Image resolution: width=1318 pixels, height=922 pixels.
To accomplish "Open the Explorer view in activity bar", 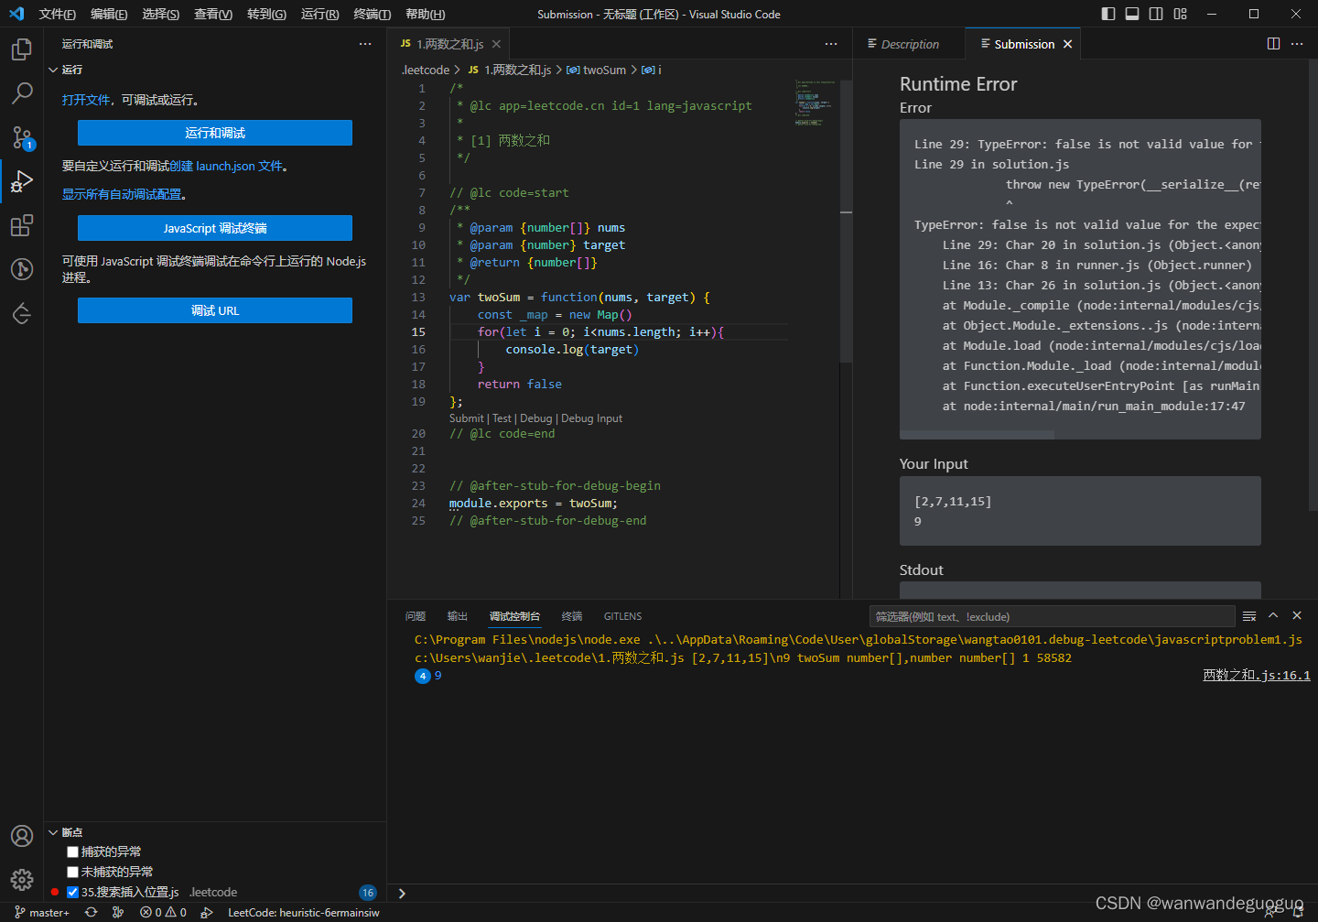I will tap(22, 49).
